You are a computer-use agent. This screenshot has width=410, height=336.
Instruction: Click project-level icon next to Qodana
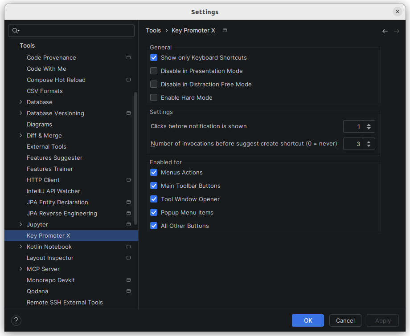(128, 291)
